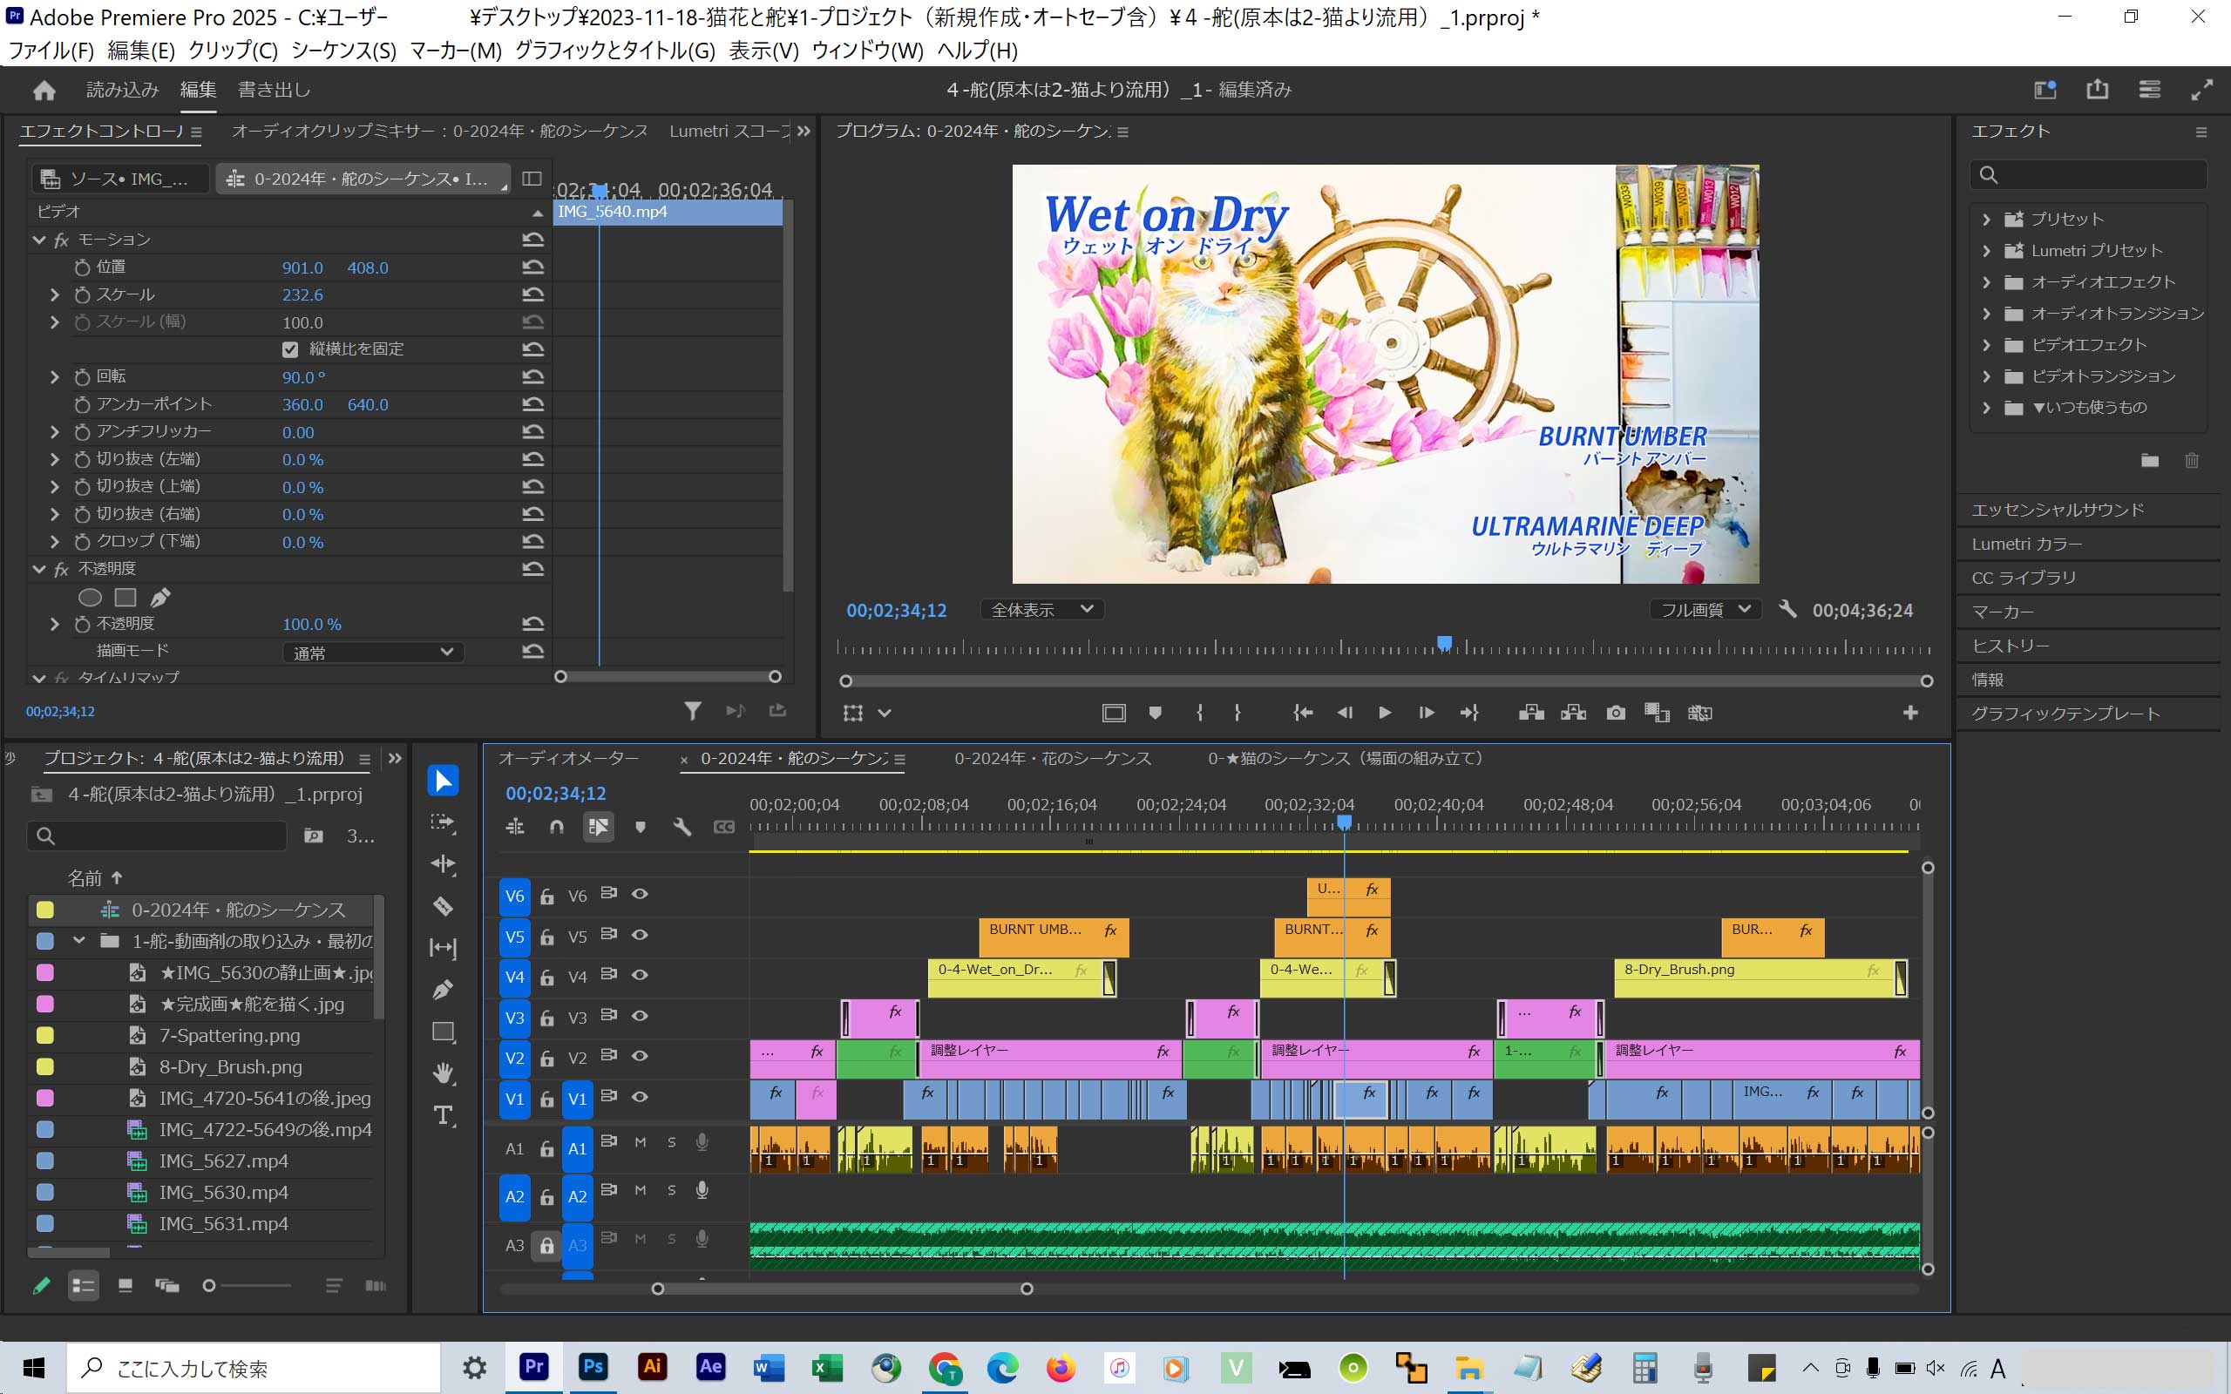Expand the スケール property
The height and width of the screenshot is (1394, 2231).
(54, 295)
